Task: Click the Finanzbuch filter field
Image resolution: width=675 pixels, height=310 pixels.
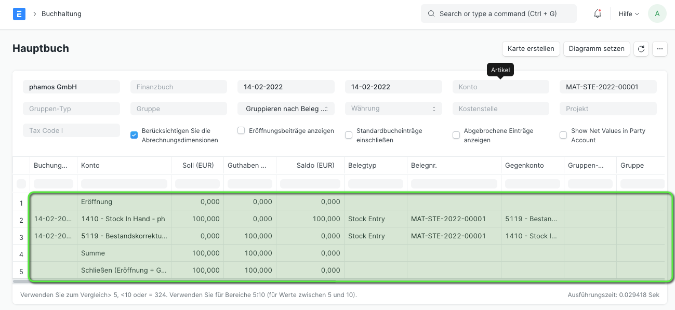Action: 179,87
